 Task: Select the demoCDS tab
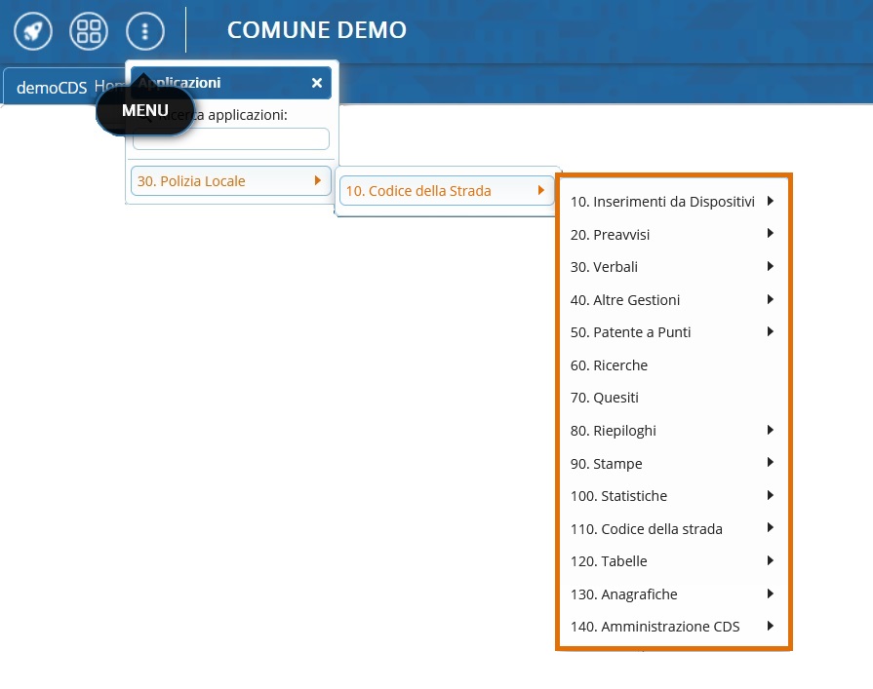51,87
